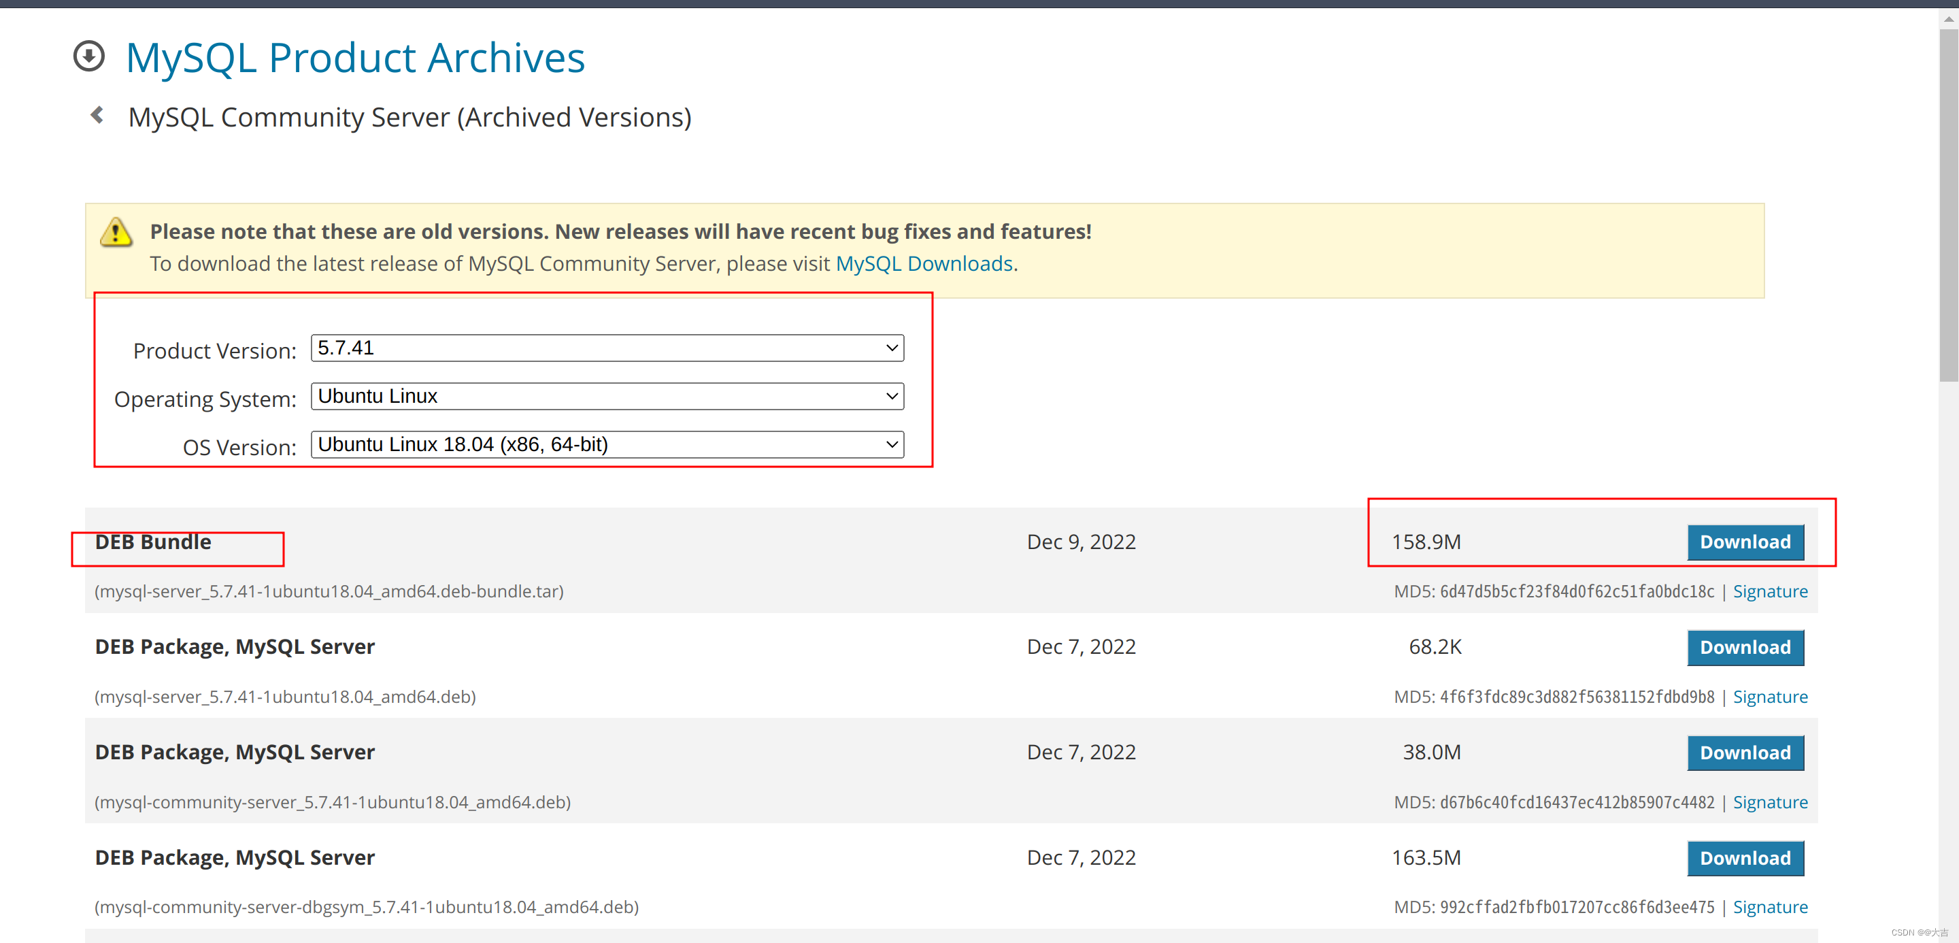
Task: Click the back chevron beside MySQL Community Server
Action: pos(97,116)
